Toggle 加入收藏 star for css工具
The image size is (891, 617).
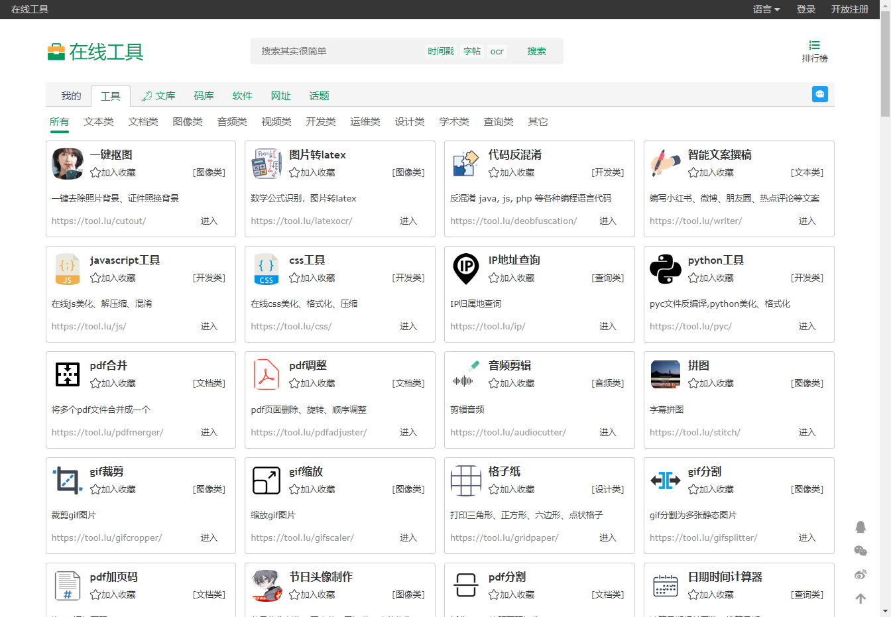pyautogui.click(x=294, y=278)
